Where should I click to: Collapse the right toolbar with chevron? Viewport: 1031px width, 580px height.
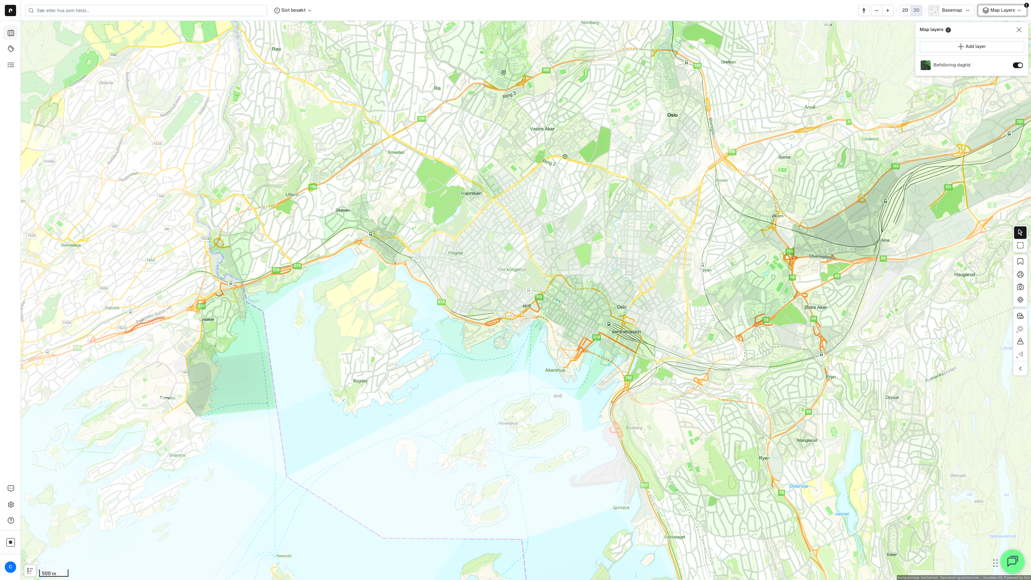point(1020,369)
